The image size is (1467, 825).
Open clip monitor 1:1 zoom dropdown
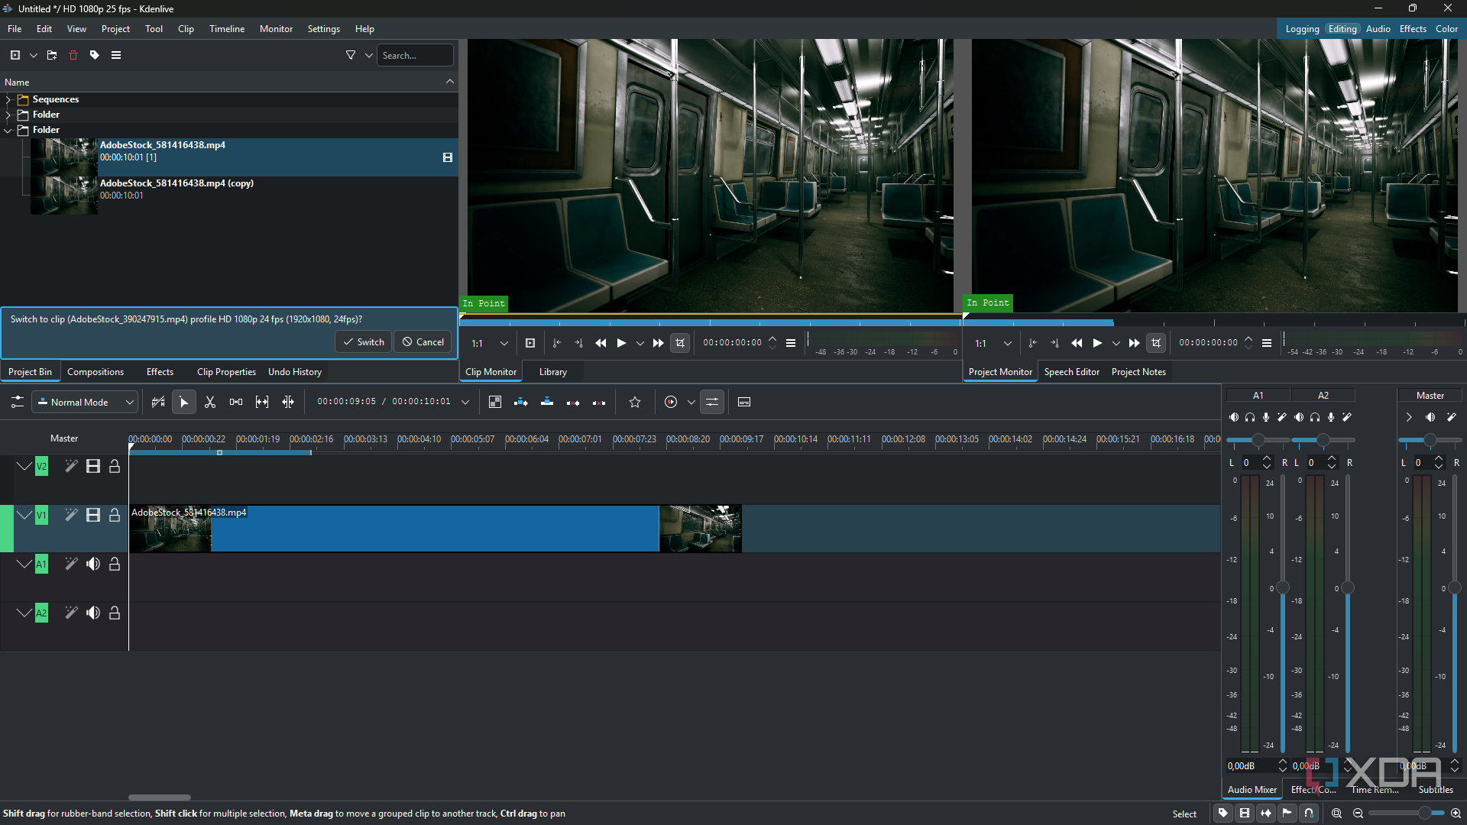[x=489, y=344]
